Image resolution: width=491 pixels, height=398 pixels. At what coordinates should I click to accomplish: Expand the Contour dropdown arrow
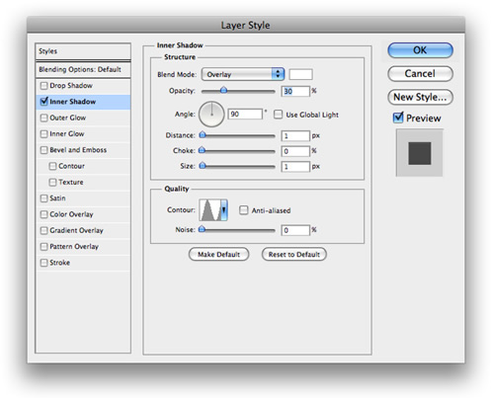click(224, 209)
